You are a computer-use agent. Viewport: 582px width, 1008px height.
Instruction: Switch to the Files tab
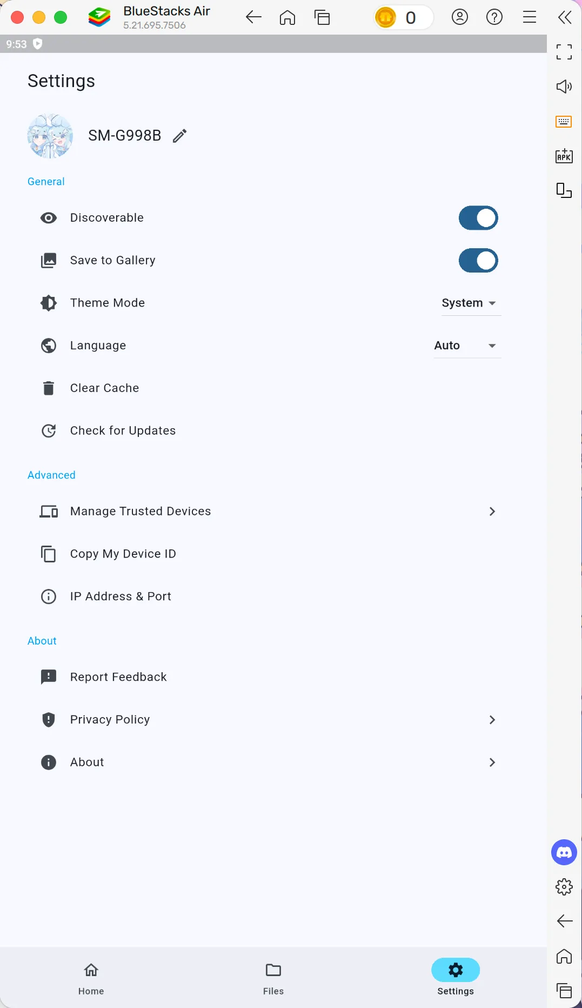click(273, 978)
